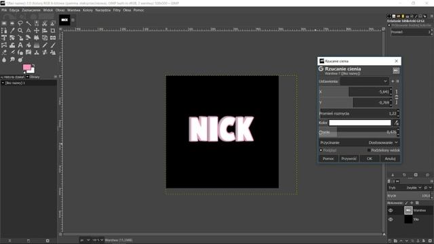Open the zoom percentage dropdown in status bar
Image resolution: width=434 pixels, height=244 pixels.
[x=97, y=240]
